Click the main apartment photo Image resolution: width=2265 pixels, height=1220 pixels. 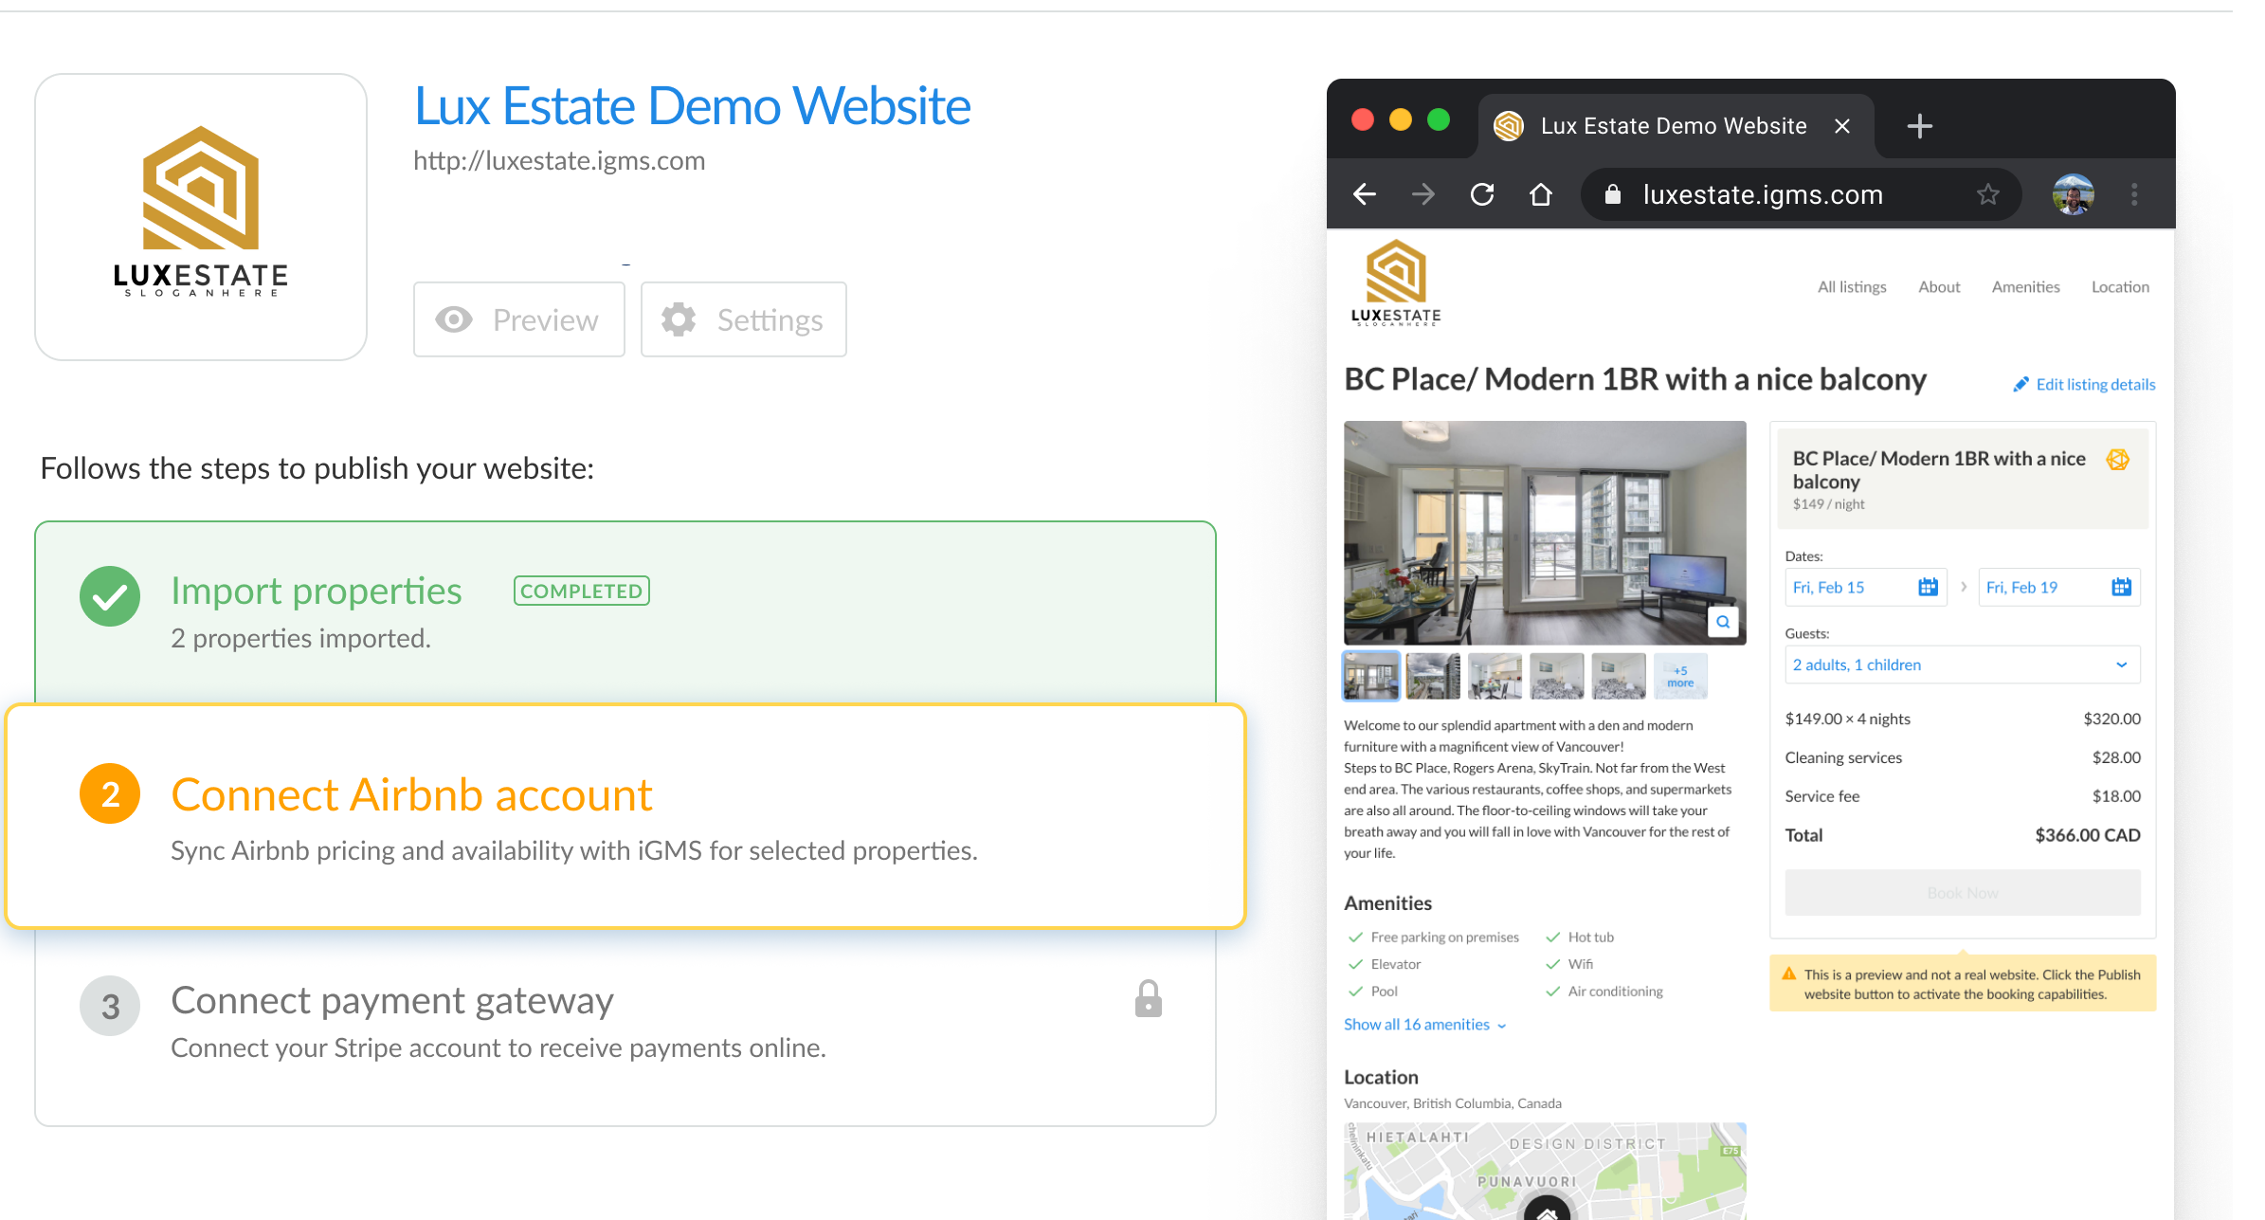[x=1545, y=533]
